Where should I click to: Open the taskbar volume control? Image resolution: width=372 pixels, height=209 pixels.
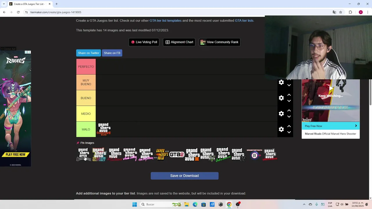click(341, 204)
